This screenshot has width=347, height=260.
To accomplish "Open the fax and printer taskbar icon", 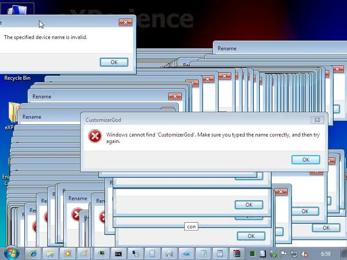I will coord(169,253).
